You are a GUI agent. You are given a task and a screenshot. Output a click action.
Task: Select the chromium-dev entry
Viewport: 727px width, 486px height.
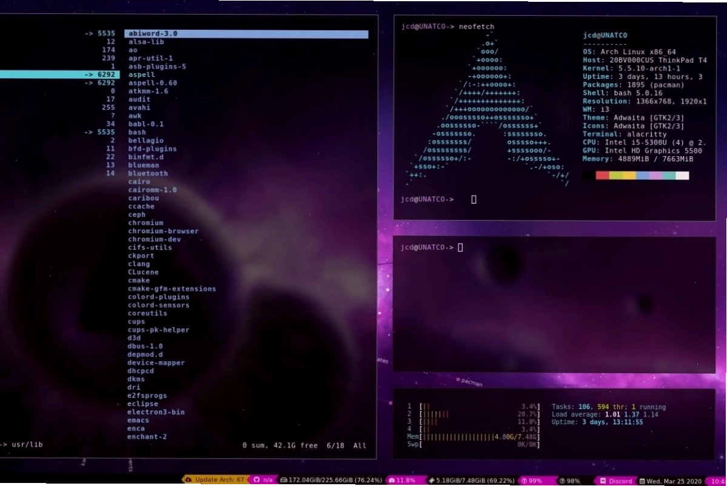point(155,239)
